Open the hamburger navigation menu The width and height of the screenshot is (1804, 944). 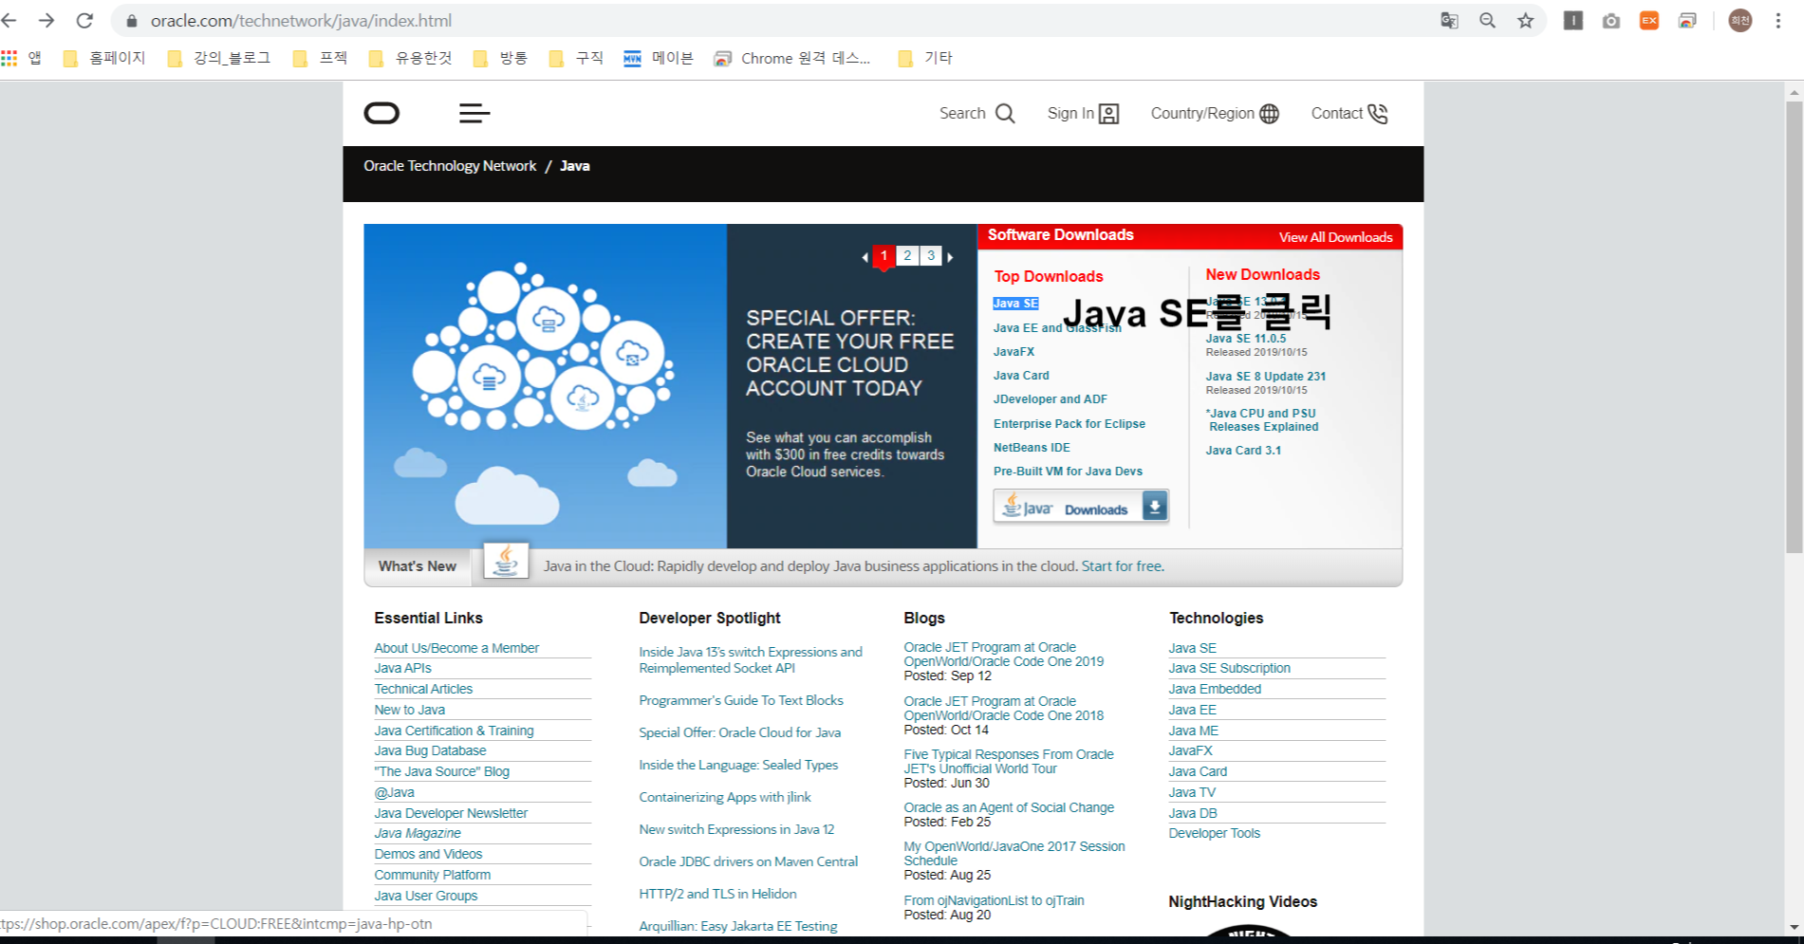pos(474,114)
